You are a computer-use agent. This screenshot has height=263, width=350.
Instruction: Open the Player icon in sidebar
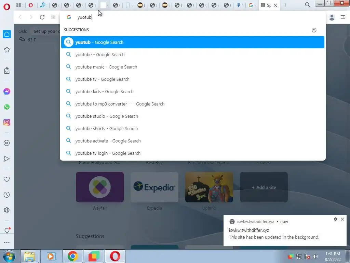click(7, 143)
